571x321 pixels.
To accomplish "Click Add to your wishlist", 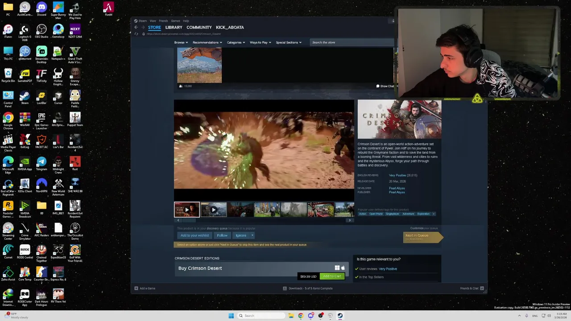I will pos(194,235).
